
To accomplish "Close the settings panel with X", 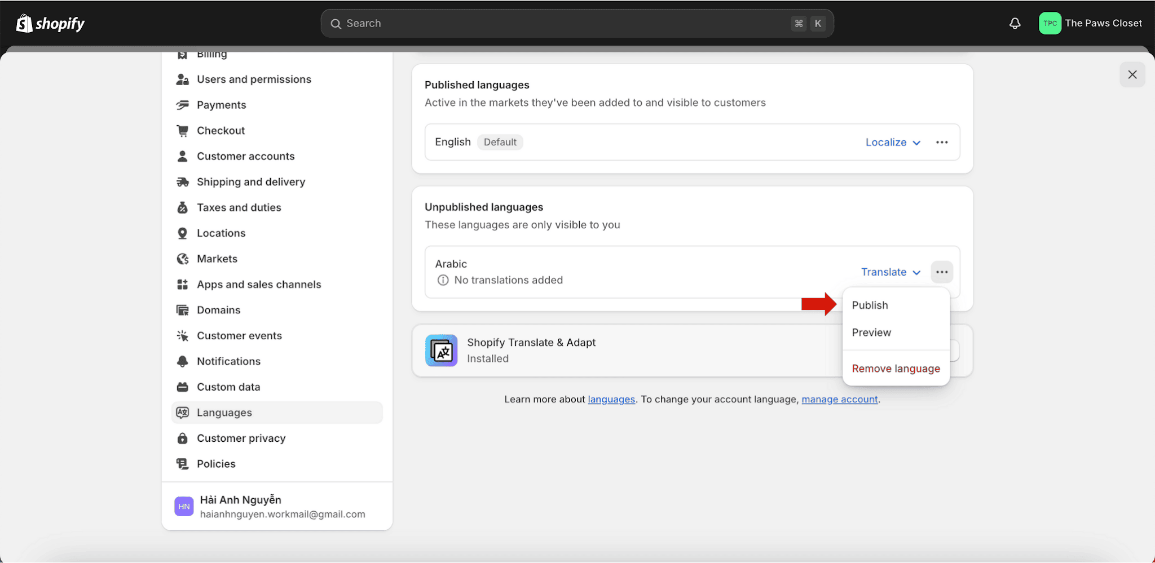I will point(1132,74).
